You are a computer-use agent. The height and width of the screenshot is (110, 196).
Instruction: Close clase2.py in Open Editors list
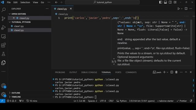[x=14, y=18]
